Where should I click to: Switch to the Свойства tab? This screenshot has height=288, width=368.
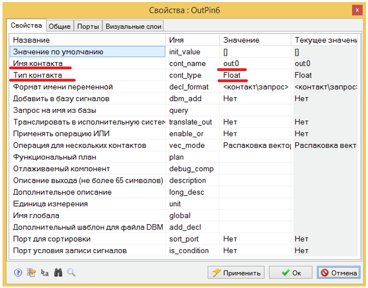(x=26, y=25)
